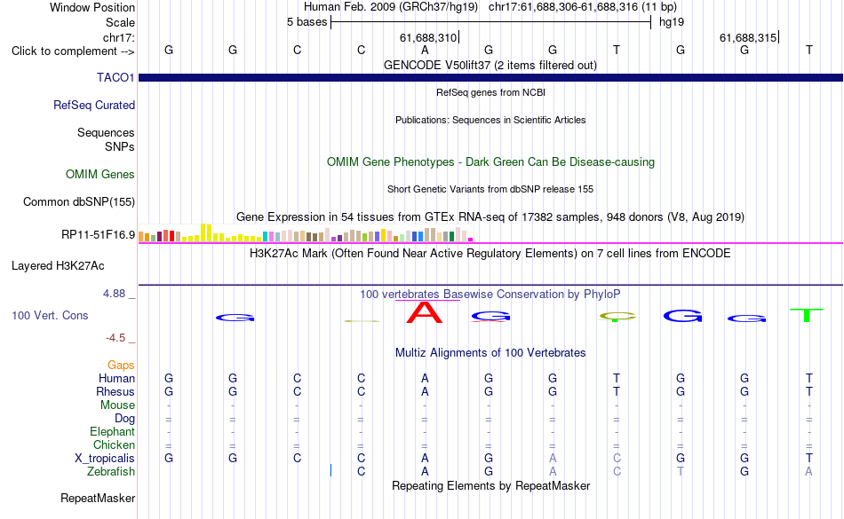This screenshot has height=519, width=844.
Task: Click the GTEx Gene Expression track title
Action: click(x=490, y=217)
